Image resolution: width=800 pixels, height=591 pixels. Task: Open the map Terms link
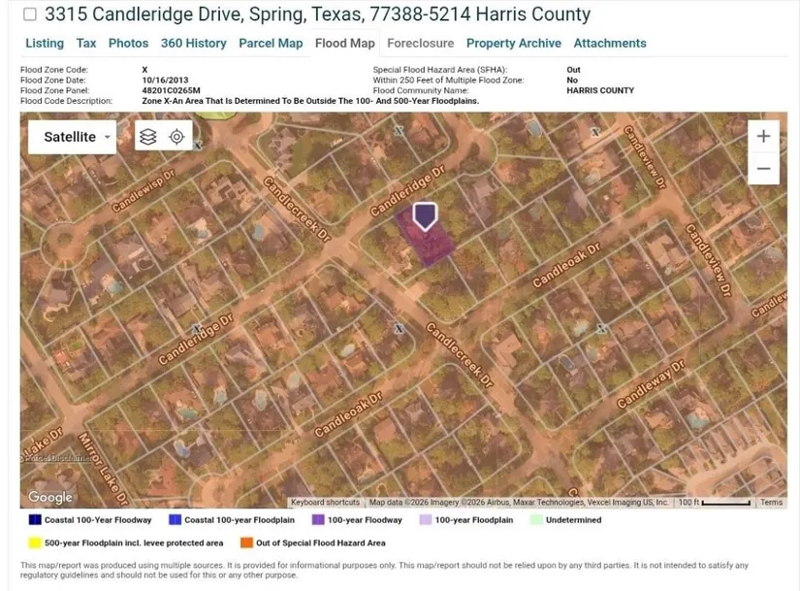click(x=771, y=503)
